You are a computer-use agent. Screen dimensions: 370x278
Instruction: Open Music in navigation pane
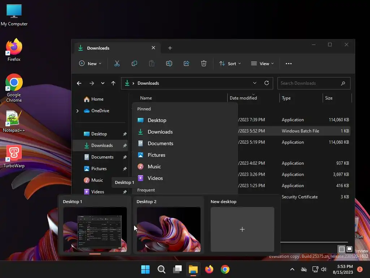(x=97, y=180)
